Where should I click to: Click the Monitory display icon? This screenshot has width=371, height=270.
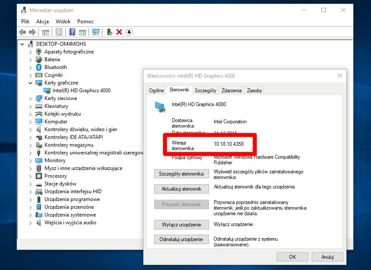tap(39, 160)
